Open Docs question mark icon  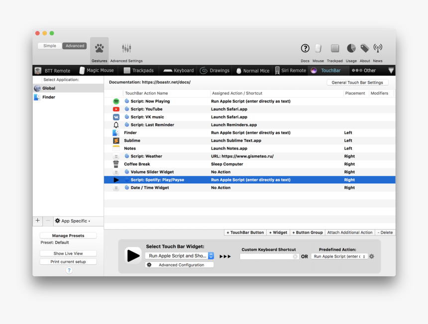305,48
